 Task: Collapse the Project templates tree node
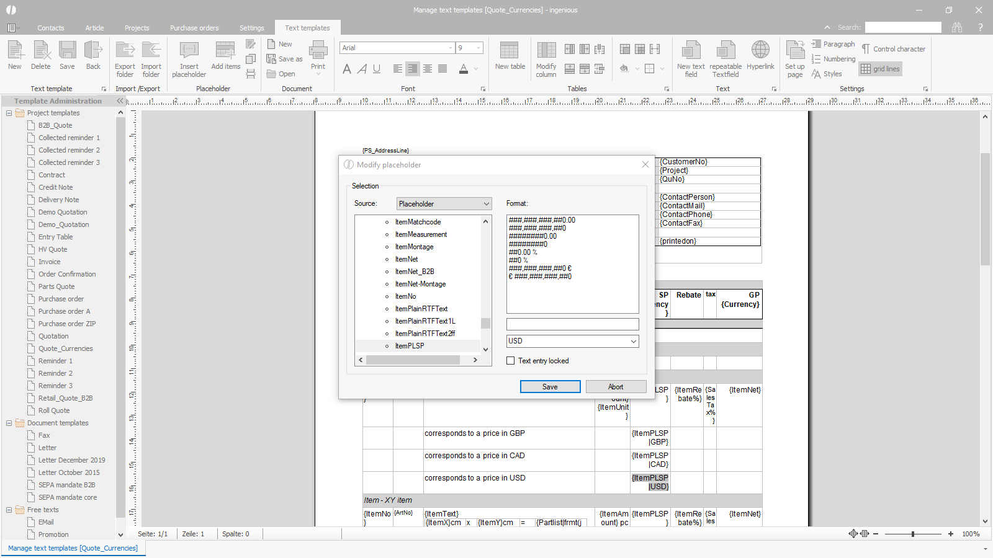click(9, 113)
